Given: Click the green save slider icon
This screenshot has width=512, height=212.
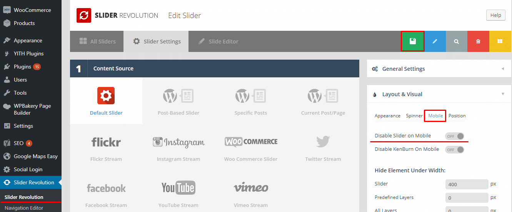Looking at the screenshot, I should [x=413, y=41].
